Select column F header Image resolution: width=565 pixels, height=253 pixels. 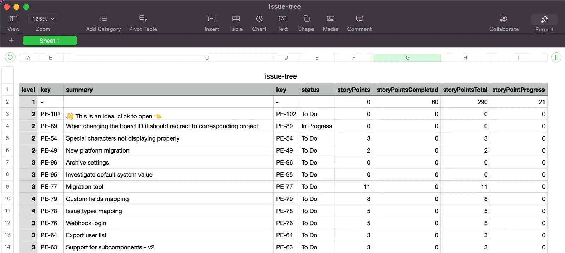click(x=353, y=58)
